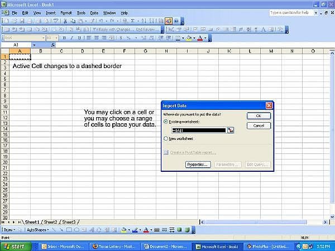Switch to the Sheet2 tab

point(50,222)
